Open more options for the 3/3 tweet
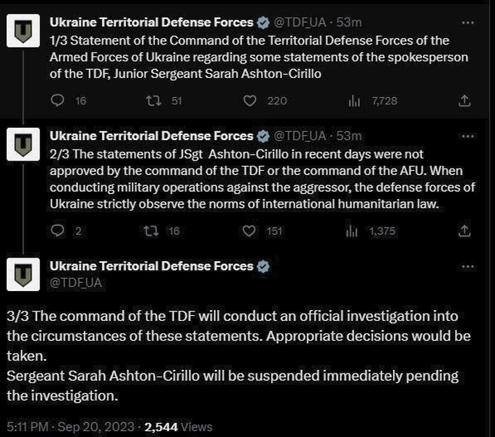 (467, 267)
